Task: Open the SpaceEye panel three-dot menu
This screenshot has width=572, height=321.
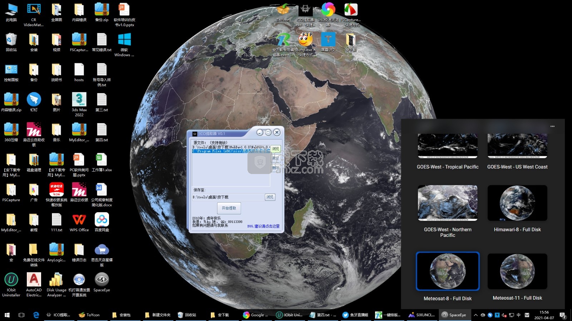Action: pos(552,126)
